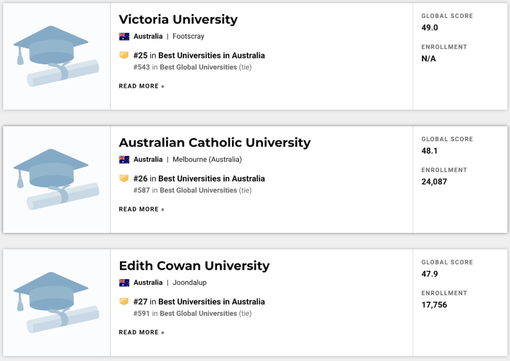Click the yellow badge icon beside #27 ranking
The height and width of the screenshot is (361, 510).
tap(124, 301)
